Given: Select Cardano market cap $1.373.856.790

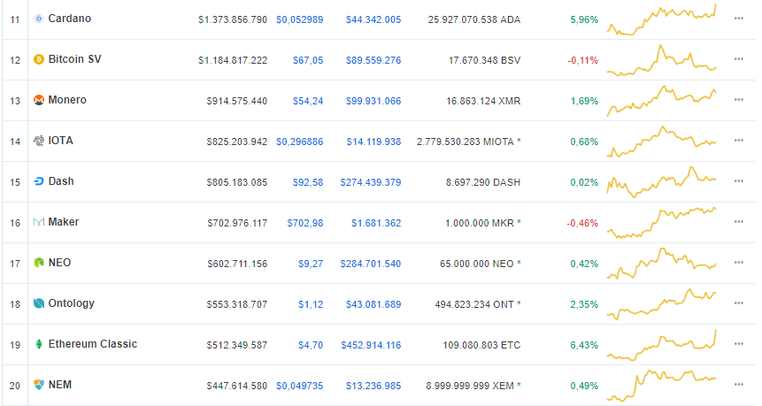Looking at the screenshot, I should pyautogui.click(x=233, y=20).
